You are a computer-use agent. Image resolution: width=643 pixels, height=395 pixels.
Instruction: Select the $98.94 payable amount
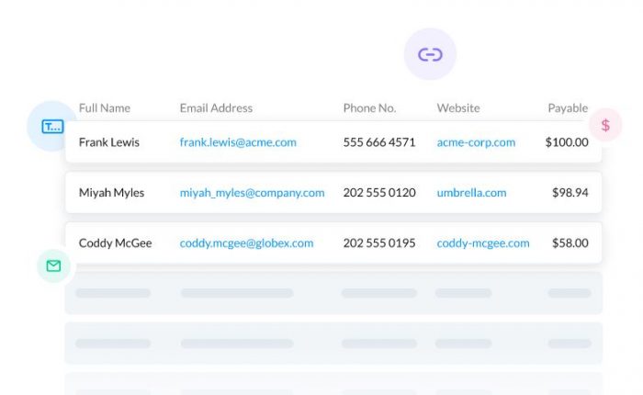click(570, 192)
